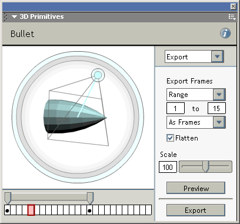Click the right range marker handle
This screenshot has height=224, width=240.
[x=90, y=198]
